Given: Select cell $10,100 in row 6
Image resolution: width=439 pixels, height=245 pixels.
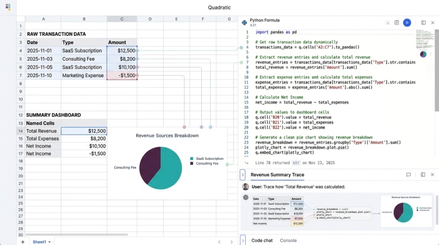Looking at the screenshot, I should [x=122, y=67].
